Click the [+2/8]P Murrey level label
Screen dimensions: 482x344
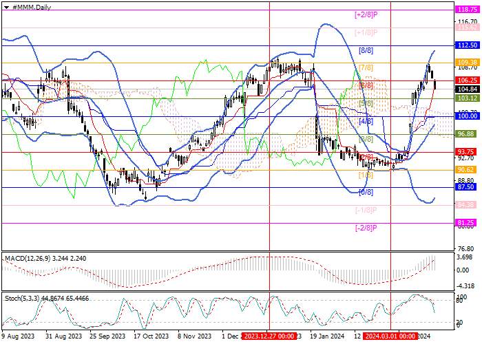(x=366, y=14)
